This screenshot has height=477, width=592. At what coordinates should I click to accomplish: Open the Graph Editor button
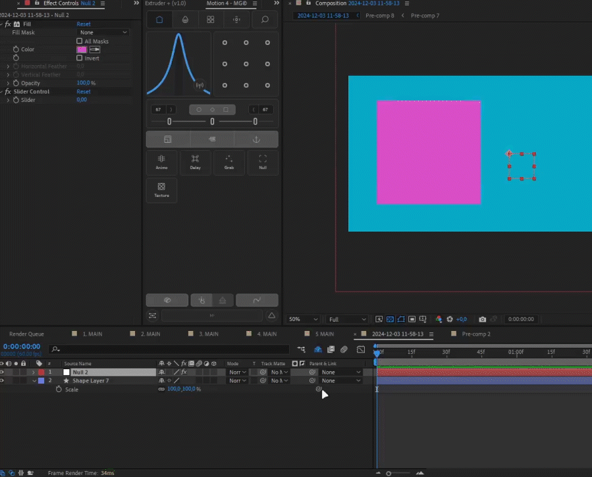coord(361,349)
